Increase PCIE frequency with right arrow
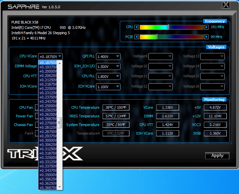This screenshot has height=194, width=239. coord(206,37)
